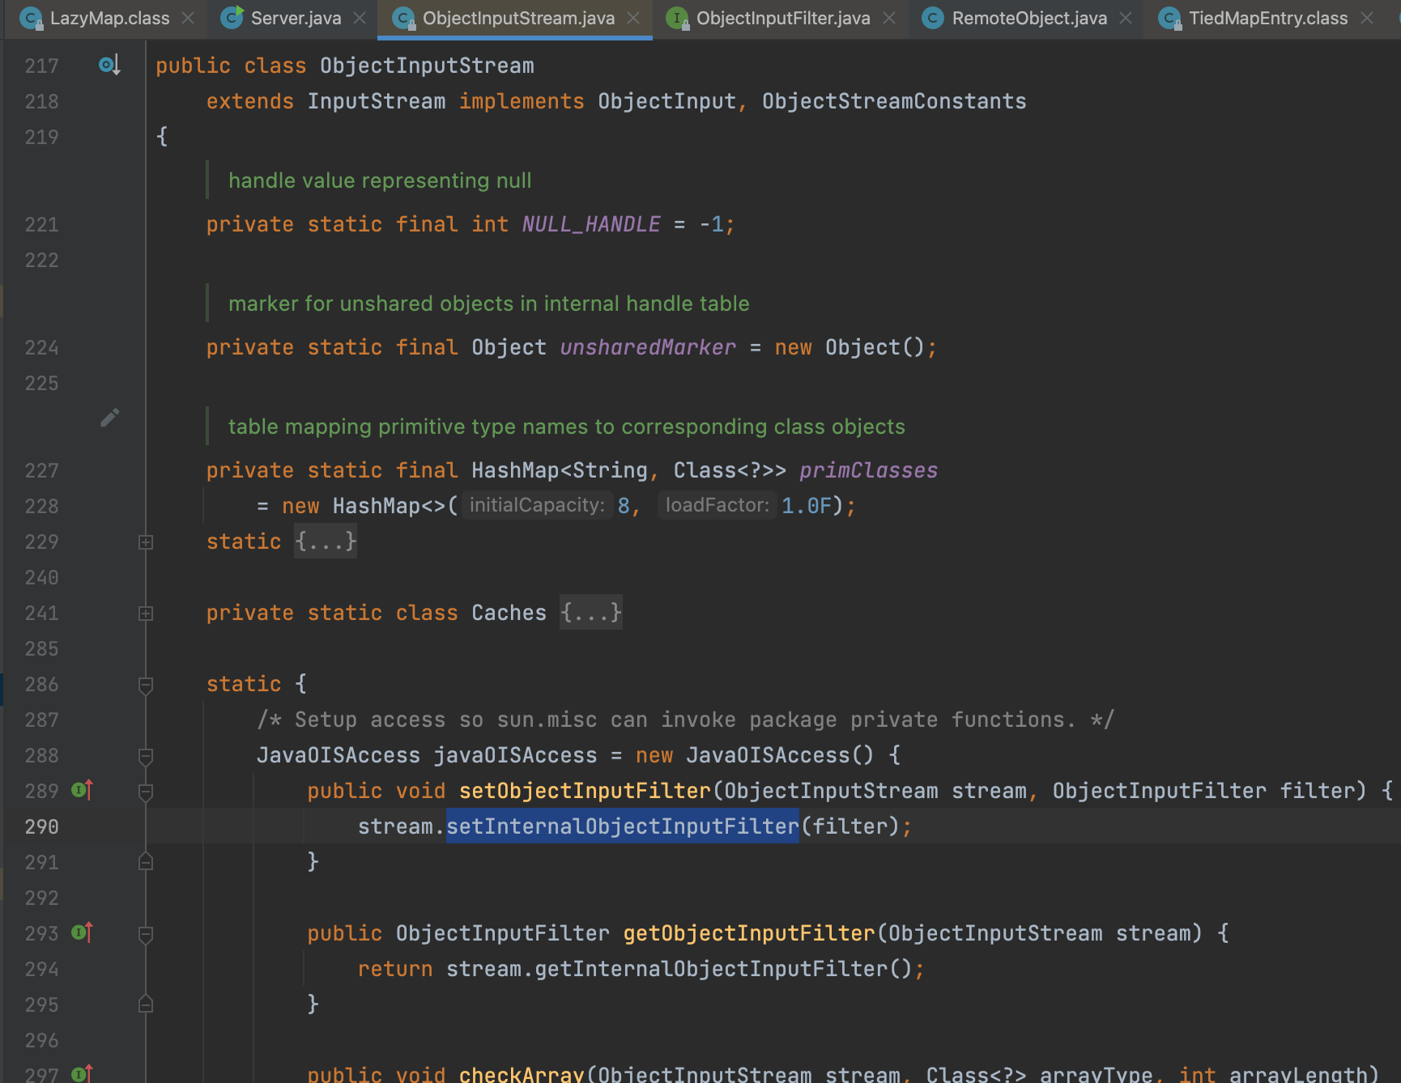Click fold end marker on line 291
The height and width of the screenshot is (1083, 1401).
point(146,861)
